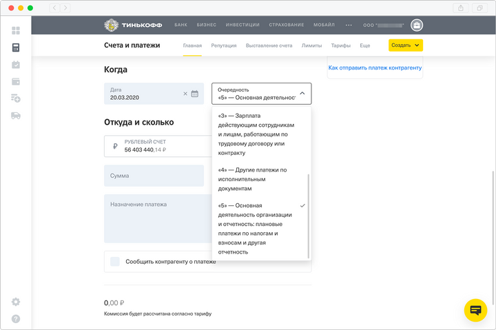496x330 pixels.
Task: Open 'Как отправить платеж контрагенту' link
Action: (375, 68)
